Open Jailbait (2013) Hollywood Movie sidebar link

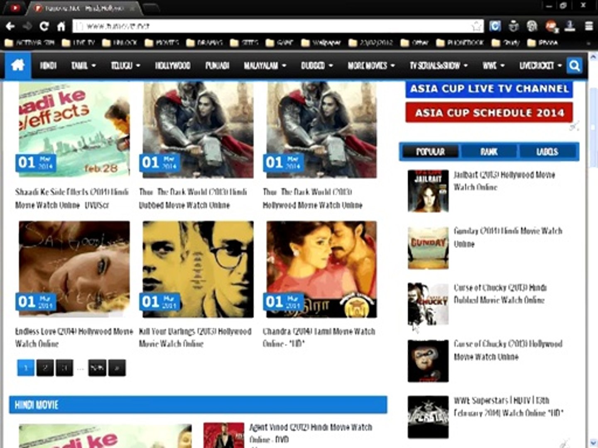505,181
